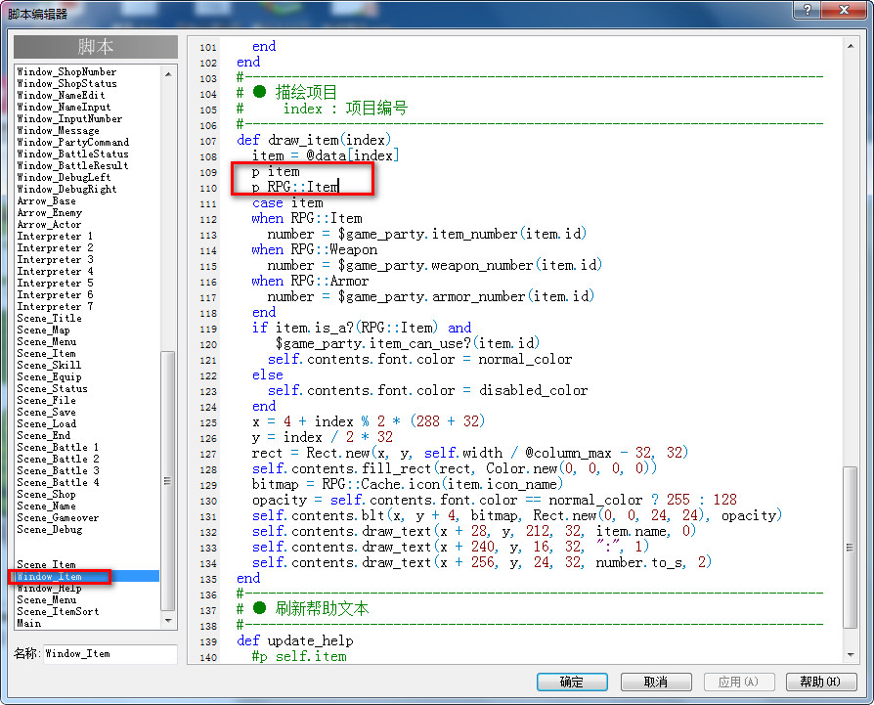Click the script list scroll down arrow
This screenshot has width=874, height=705.
(168, 620)
